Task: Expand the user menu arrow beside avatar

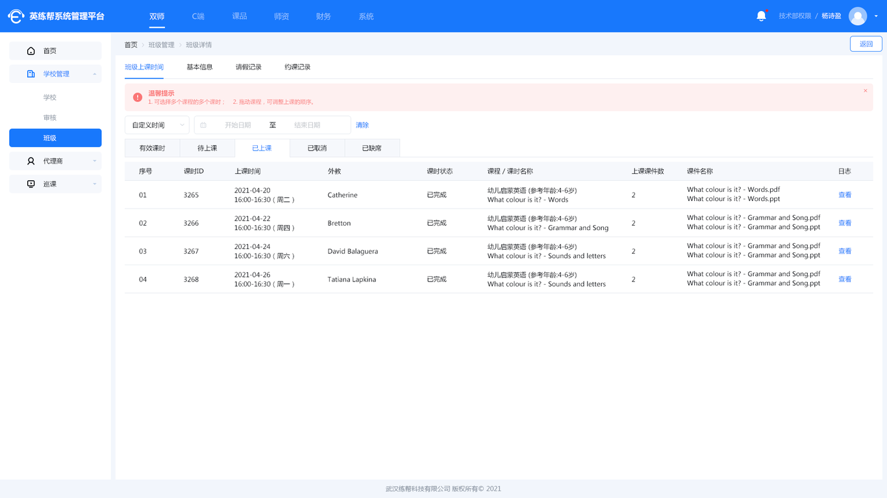Action: point(876,16)
